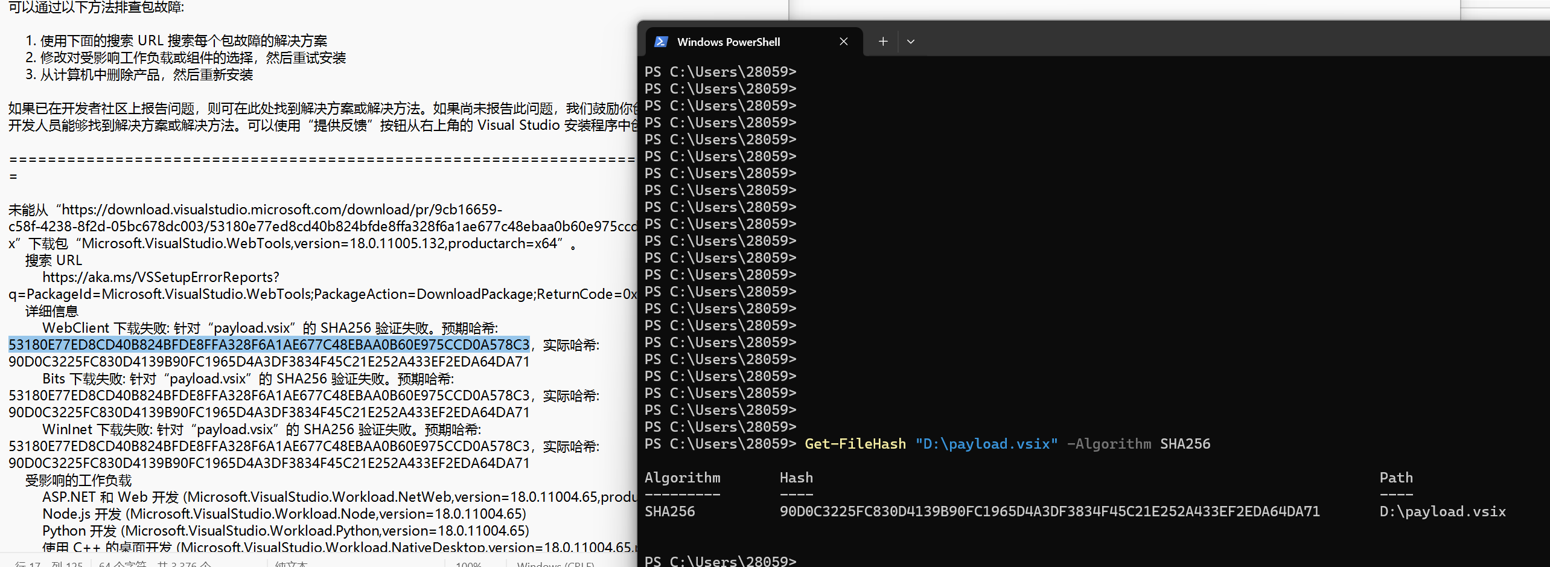Open a new terminal tab with the plus icon

[882, 41]
